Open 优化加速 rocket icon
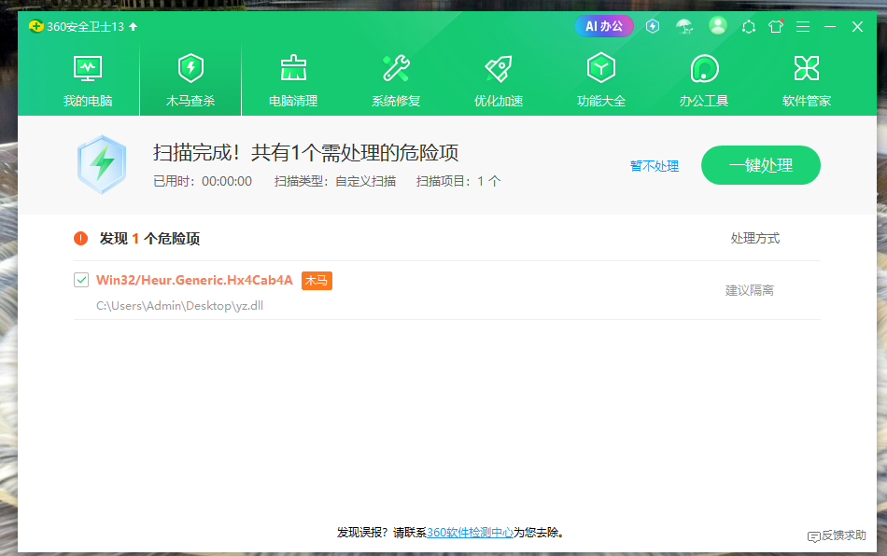This screenshot has width=887, height=556. click(499, 80)
